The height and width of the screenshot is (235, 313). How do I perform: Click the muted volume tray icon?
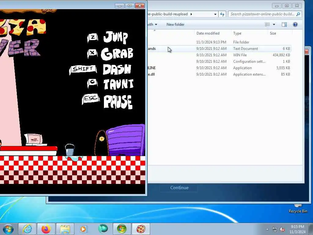tap(282, 229)
